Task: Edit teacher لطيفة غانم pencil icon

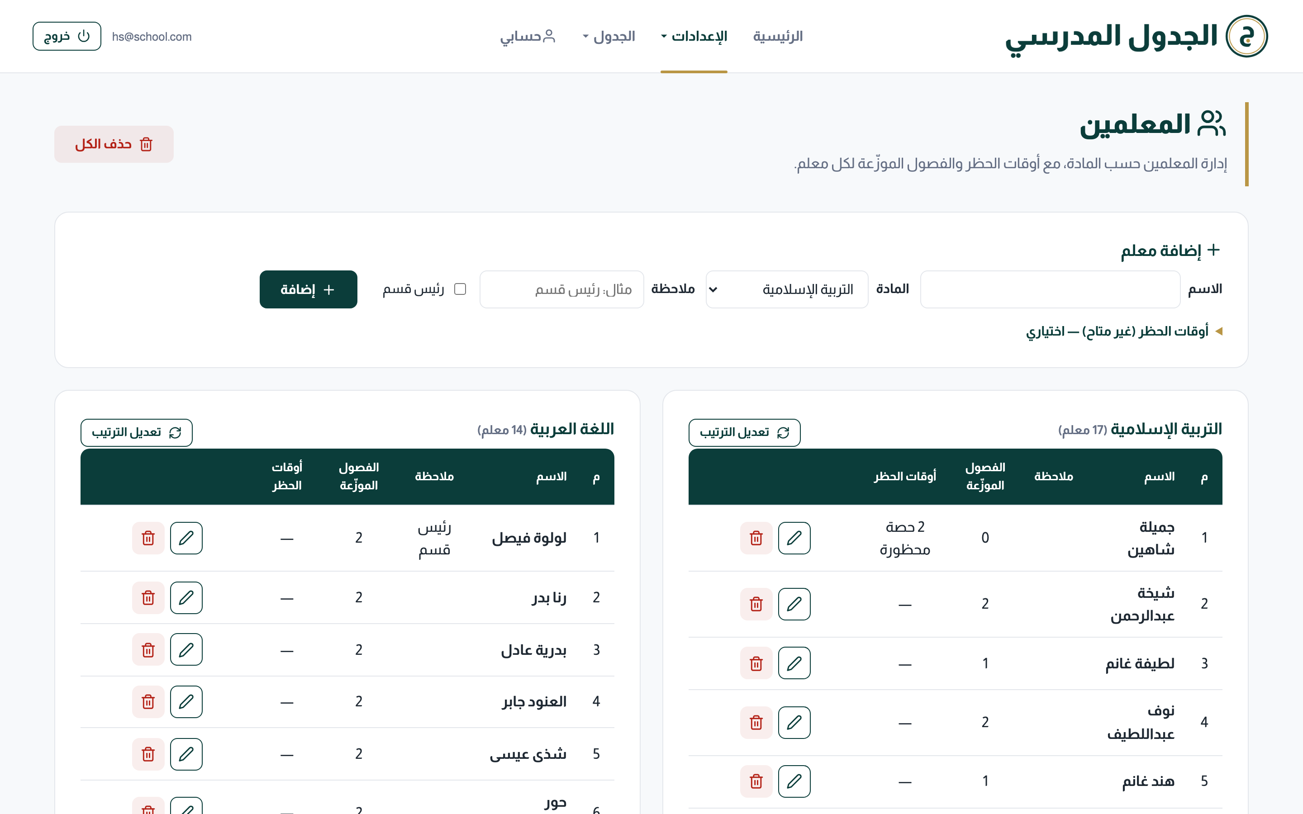Action: tap(794, 663)
